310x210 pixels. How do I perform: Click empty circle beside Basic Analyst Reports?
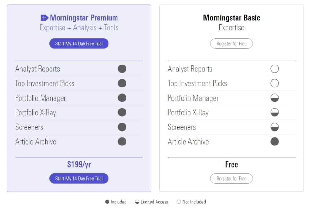coord(275,69)
